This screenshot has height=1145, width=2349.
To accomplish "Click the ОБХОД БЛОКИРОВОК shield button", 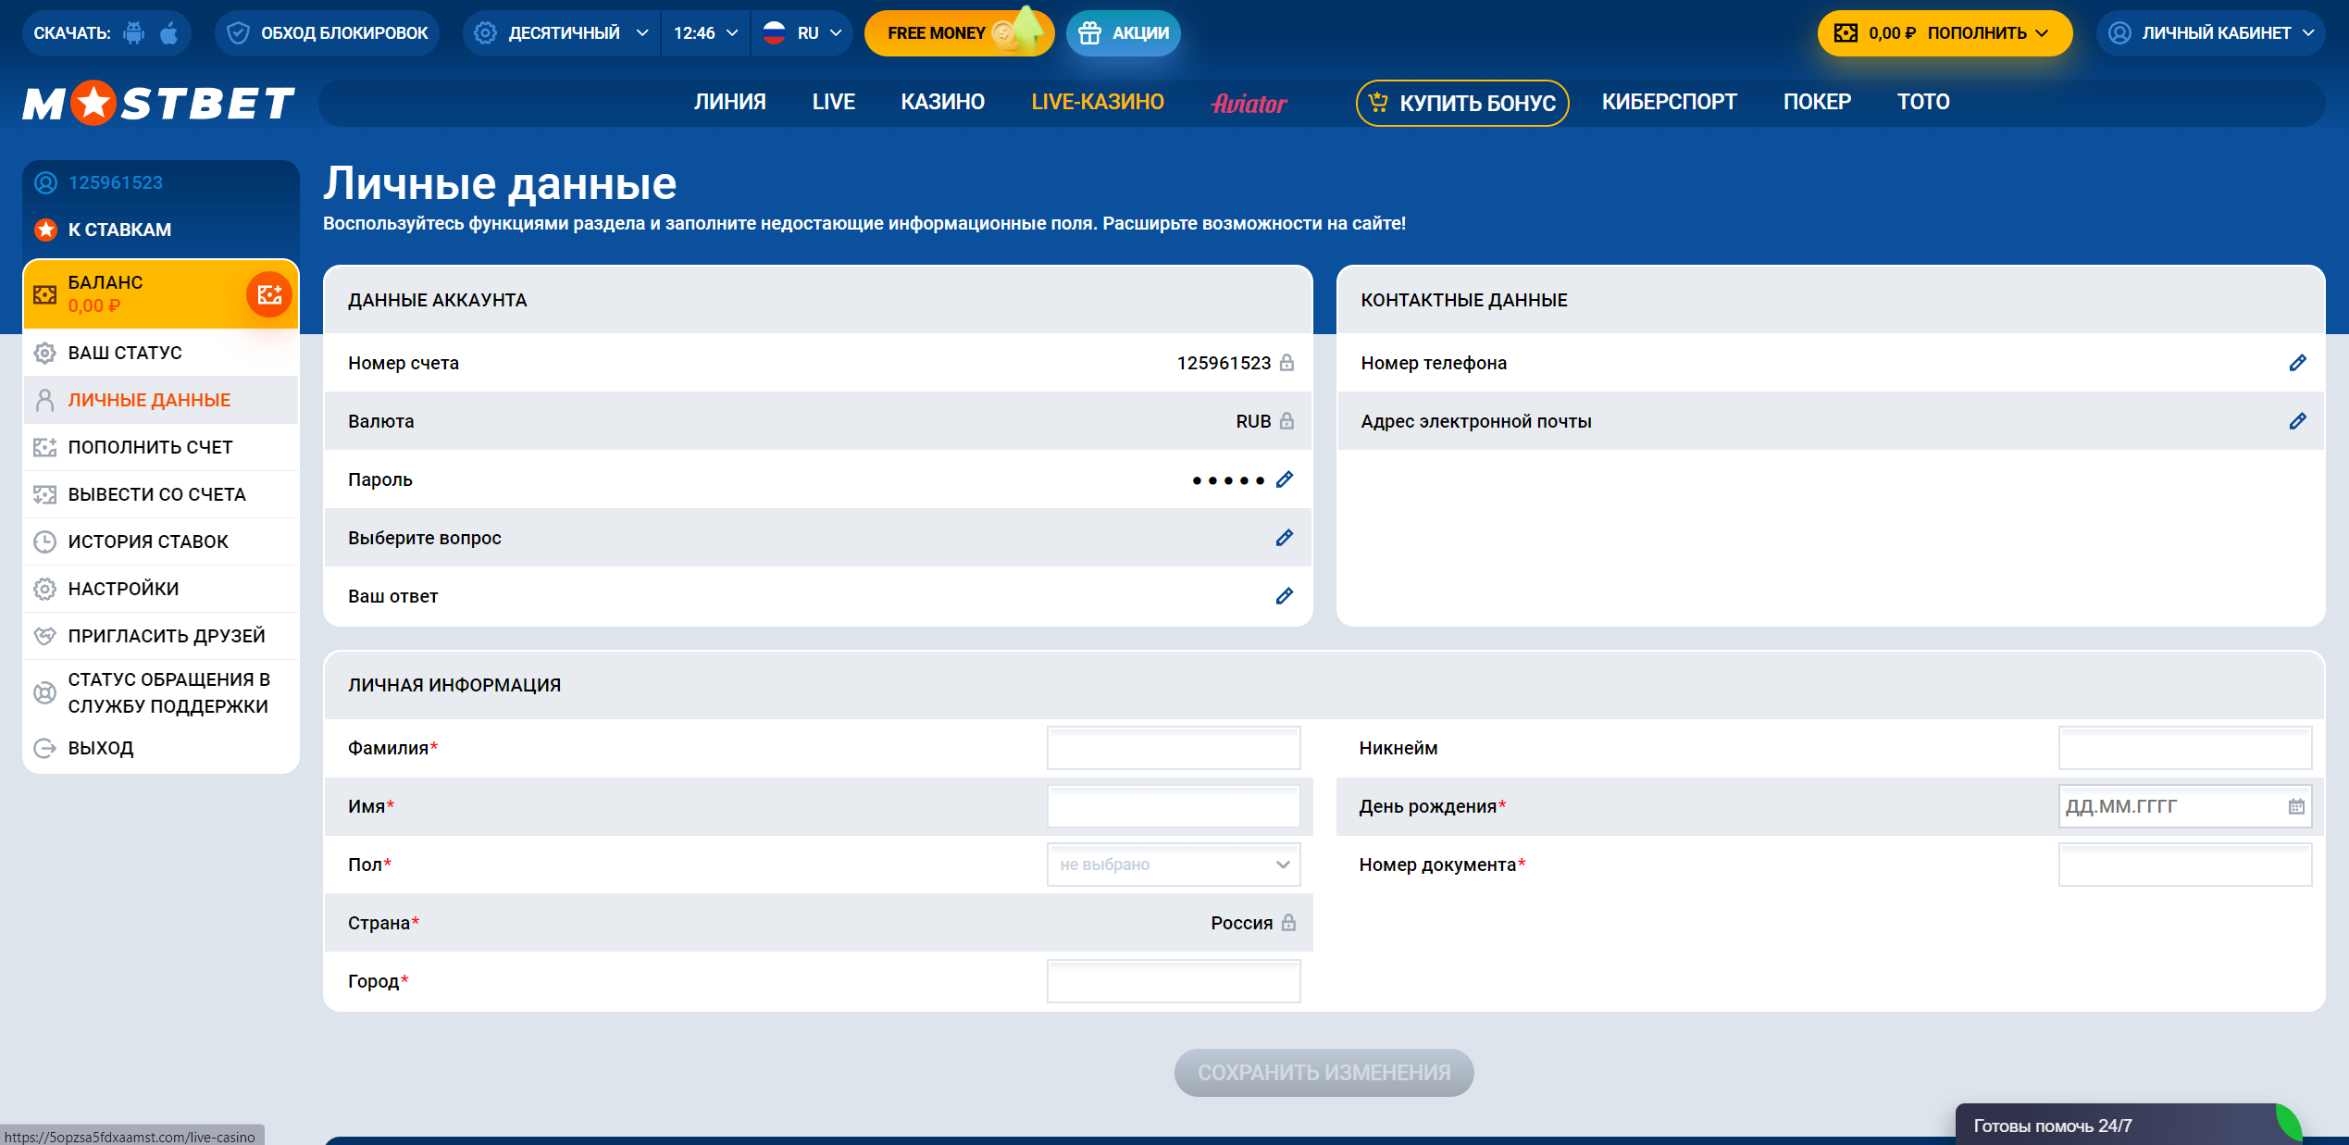I will (x=328, y=33).
